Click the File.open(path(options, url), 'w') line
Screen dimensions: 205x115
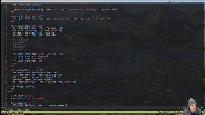pyautogui.click(x=38, y=54)
